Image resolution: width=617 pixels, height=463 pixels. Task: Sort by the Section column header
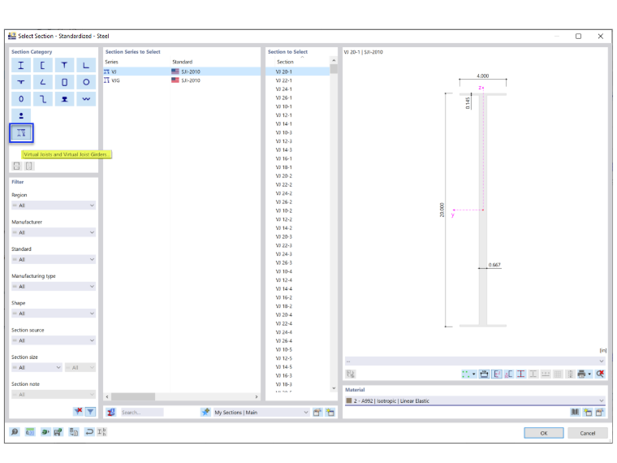coord(285,62)
